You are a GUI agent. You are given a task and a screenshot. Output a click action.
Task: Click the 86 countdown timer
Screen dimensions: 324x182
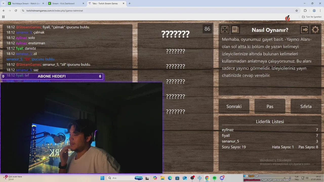(x=207, y=29)
